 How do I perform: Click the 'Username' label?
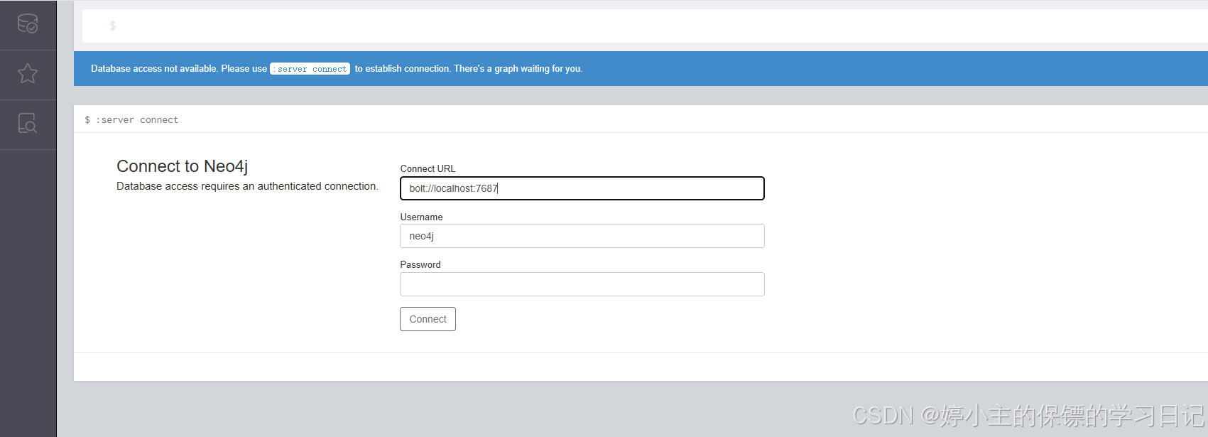(421, 217)
